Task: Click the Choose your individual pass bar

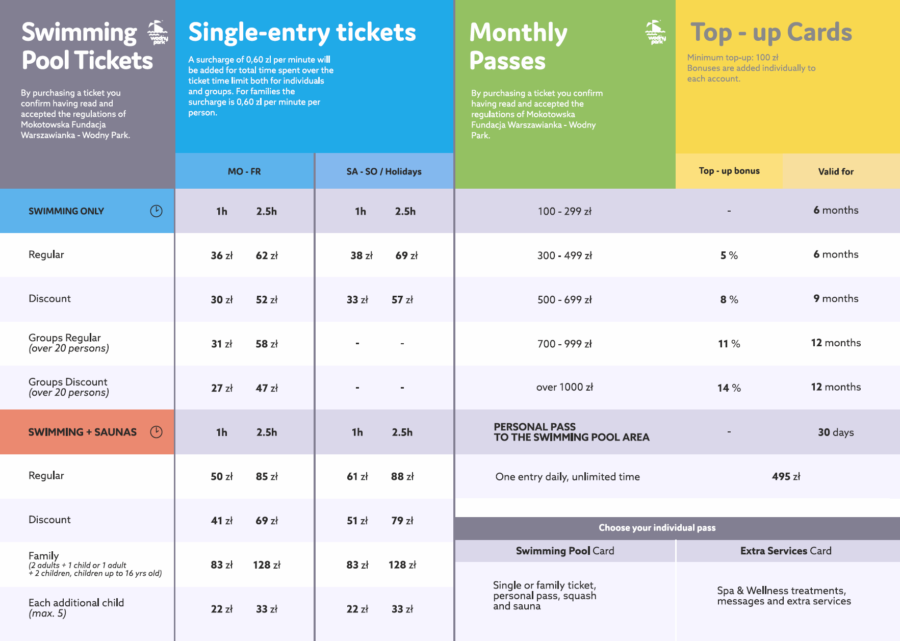Action: coord(657,528)
